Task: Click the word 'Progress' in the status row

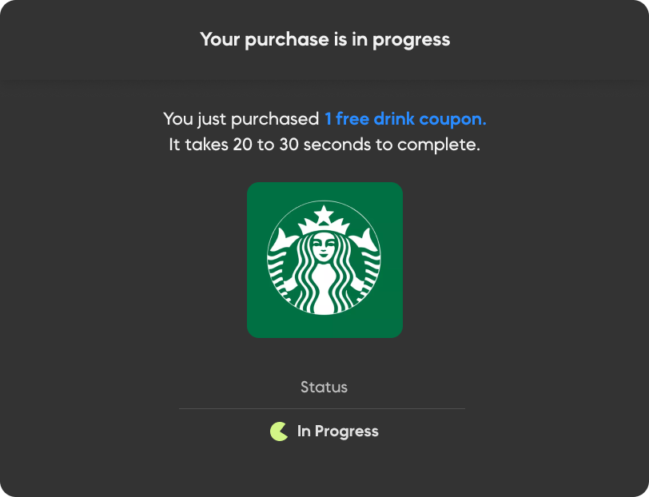Action: click(346, 431)
